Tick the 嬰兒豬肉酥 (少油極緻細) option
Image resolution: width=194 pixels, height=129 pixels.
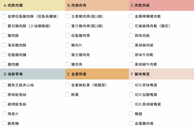click(x=4, y=26)
